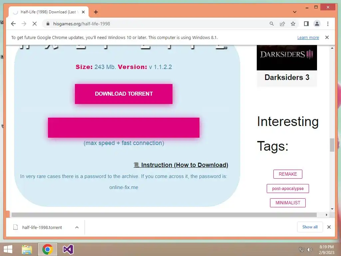Click the vertical scrollbar down arrow

[x=332, y=209]
